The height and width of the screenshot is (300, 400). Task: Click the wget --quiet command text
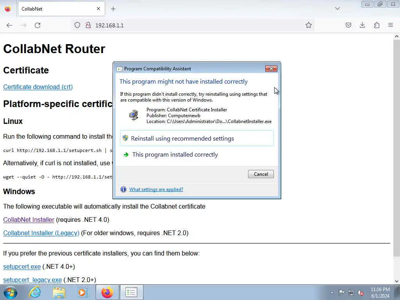[x=58, y=177]
